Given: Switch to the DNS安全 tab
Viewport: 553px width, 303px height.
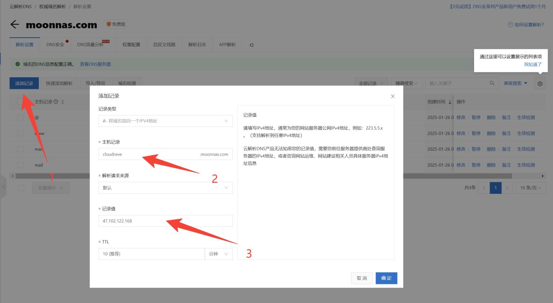Looking at the screenshot, I should pos(54,45).
